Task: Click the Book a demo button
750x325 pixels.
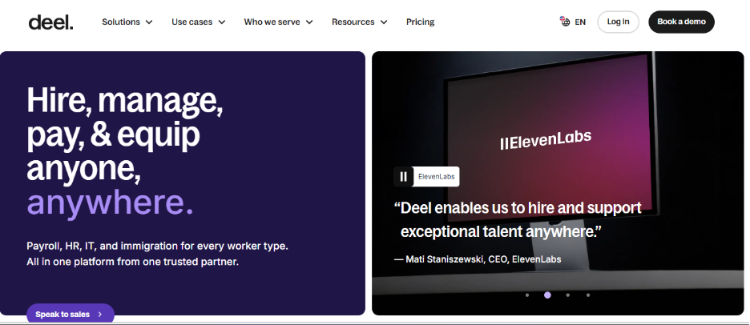Action: (x=681, y=22)
